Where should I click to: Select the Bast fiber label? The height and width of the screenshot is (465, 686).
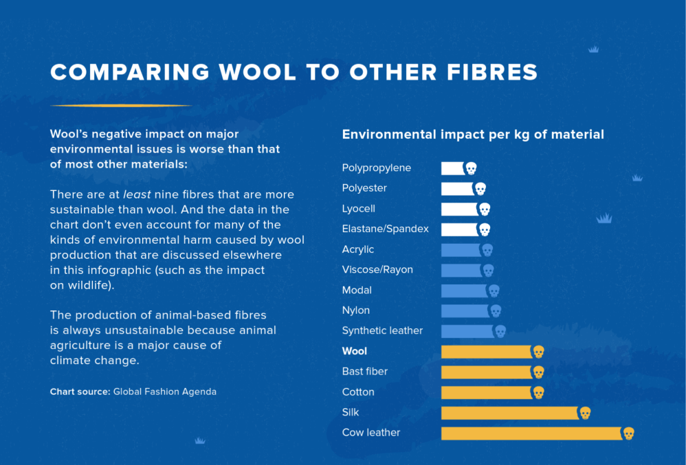click(365, 372)
